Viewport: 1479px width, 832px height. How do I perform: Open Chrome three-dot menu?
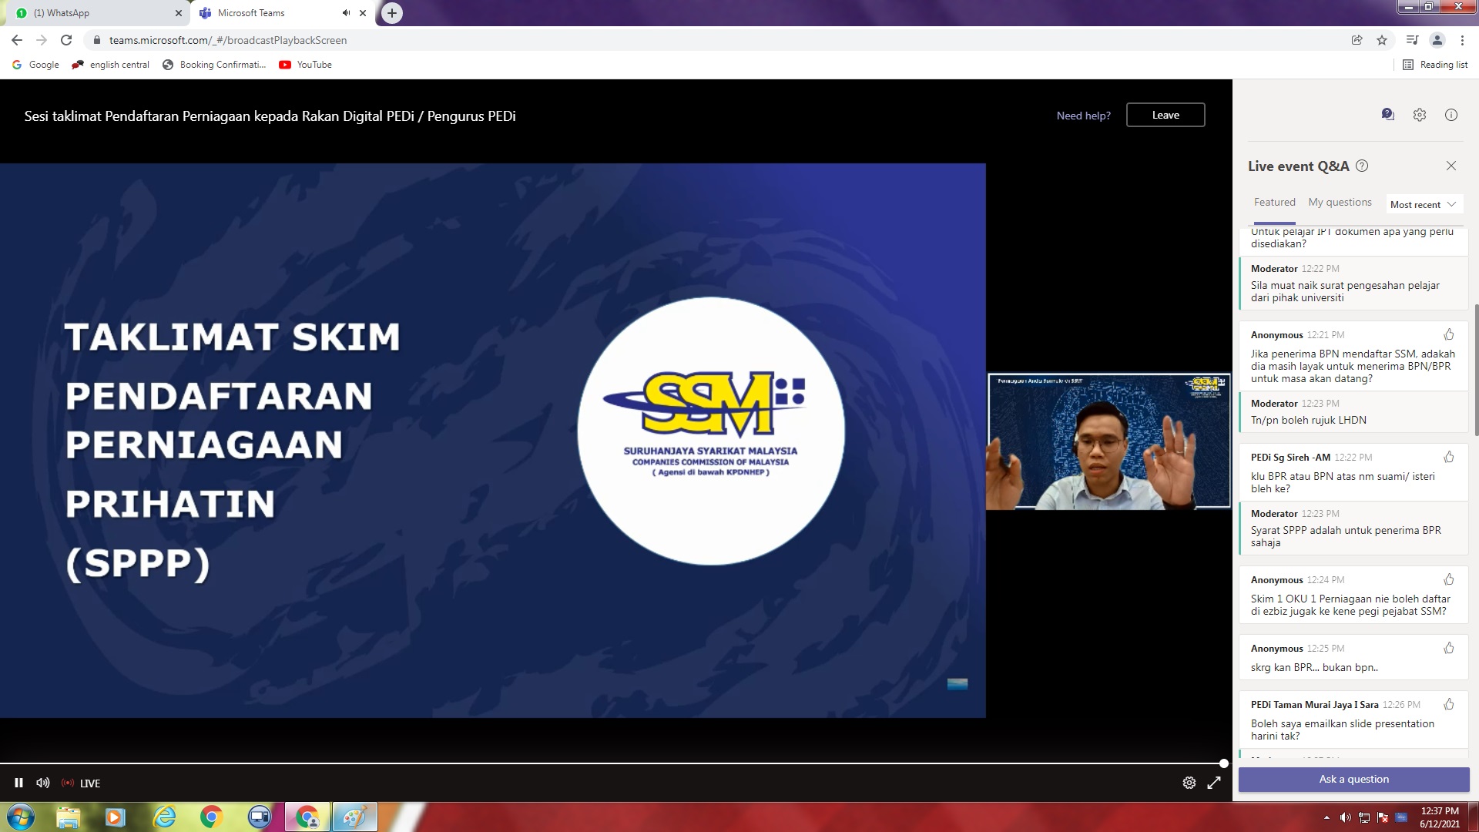1462,40
